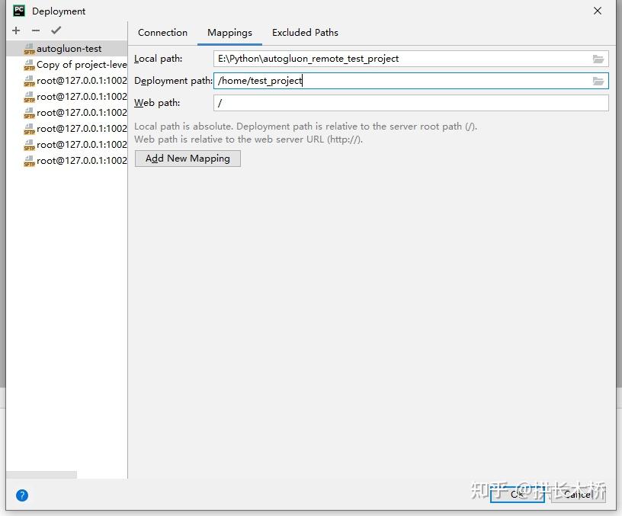Open the Excluded Paths tab

coord(305,33)
